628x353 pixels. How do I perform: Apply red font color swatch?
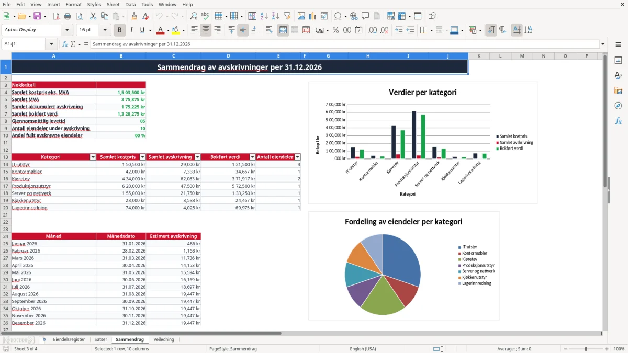(160, 30)
